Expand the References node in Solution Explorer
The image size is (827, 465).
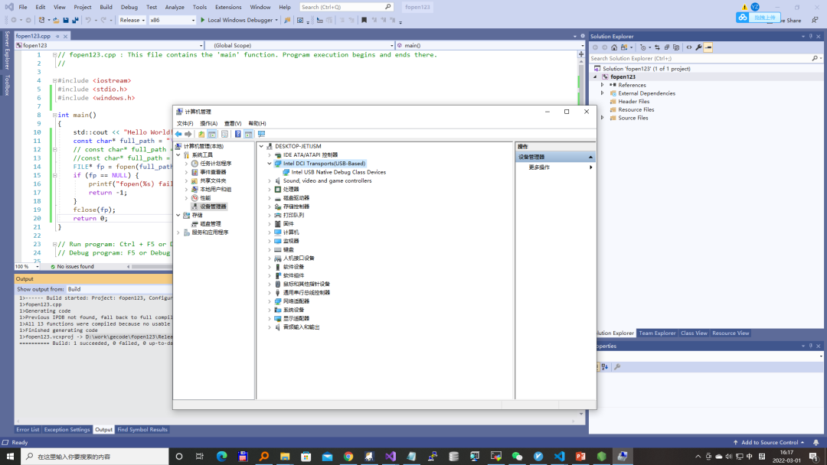click(x=603, y=85)
